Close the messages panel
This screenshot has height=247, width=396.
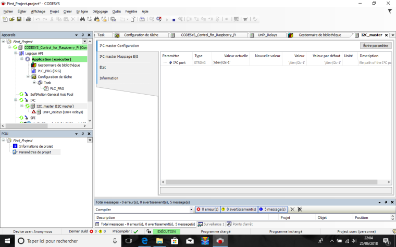(x=392, y=202)
